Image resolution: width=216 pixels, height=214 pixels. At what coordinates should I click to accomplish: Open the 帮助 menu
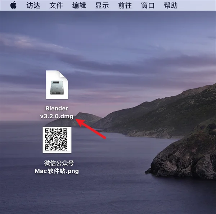171,5
